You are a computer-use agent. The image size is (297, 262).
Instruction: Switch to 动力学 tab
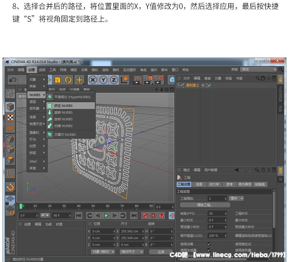pos(214,185)
